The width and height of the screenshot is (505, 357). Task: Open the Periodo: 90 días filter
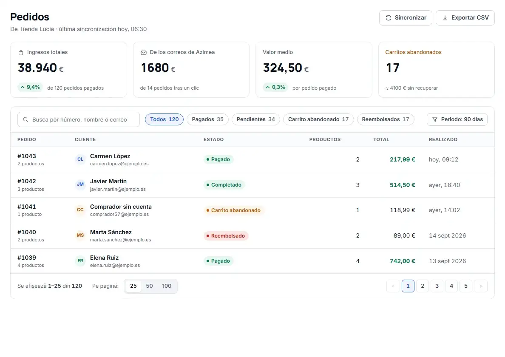(x=457, y=119)
